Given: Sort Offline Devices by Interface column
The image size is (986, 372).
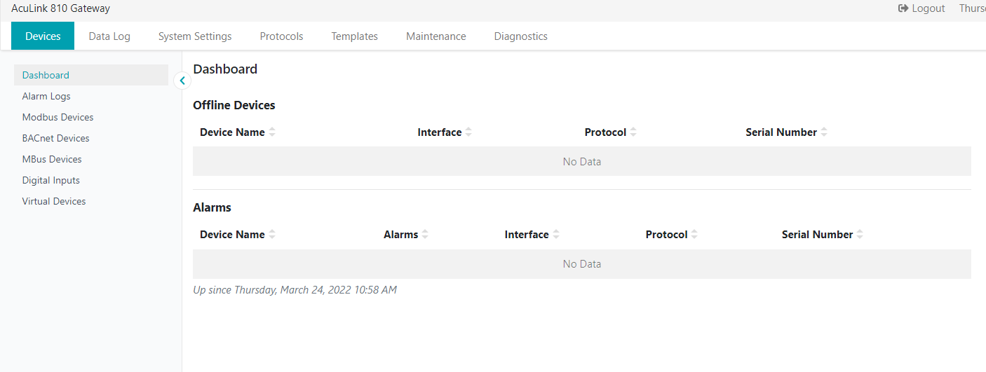Looking at the screenshot, I should click(468, 132).
